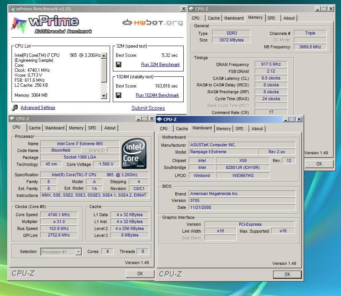Image resolution: width=341 pixels, height=296 pixels.
Task: Open Memory tab in CPU-Z CPU window
Action: click(x=76, y=128)
